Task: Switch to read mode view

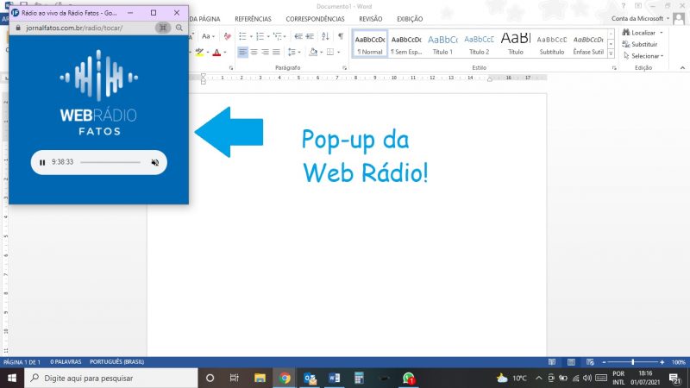Action: (x=552, y=362)
